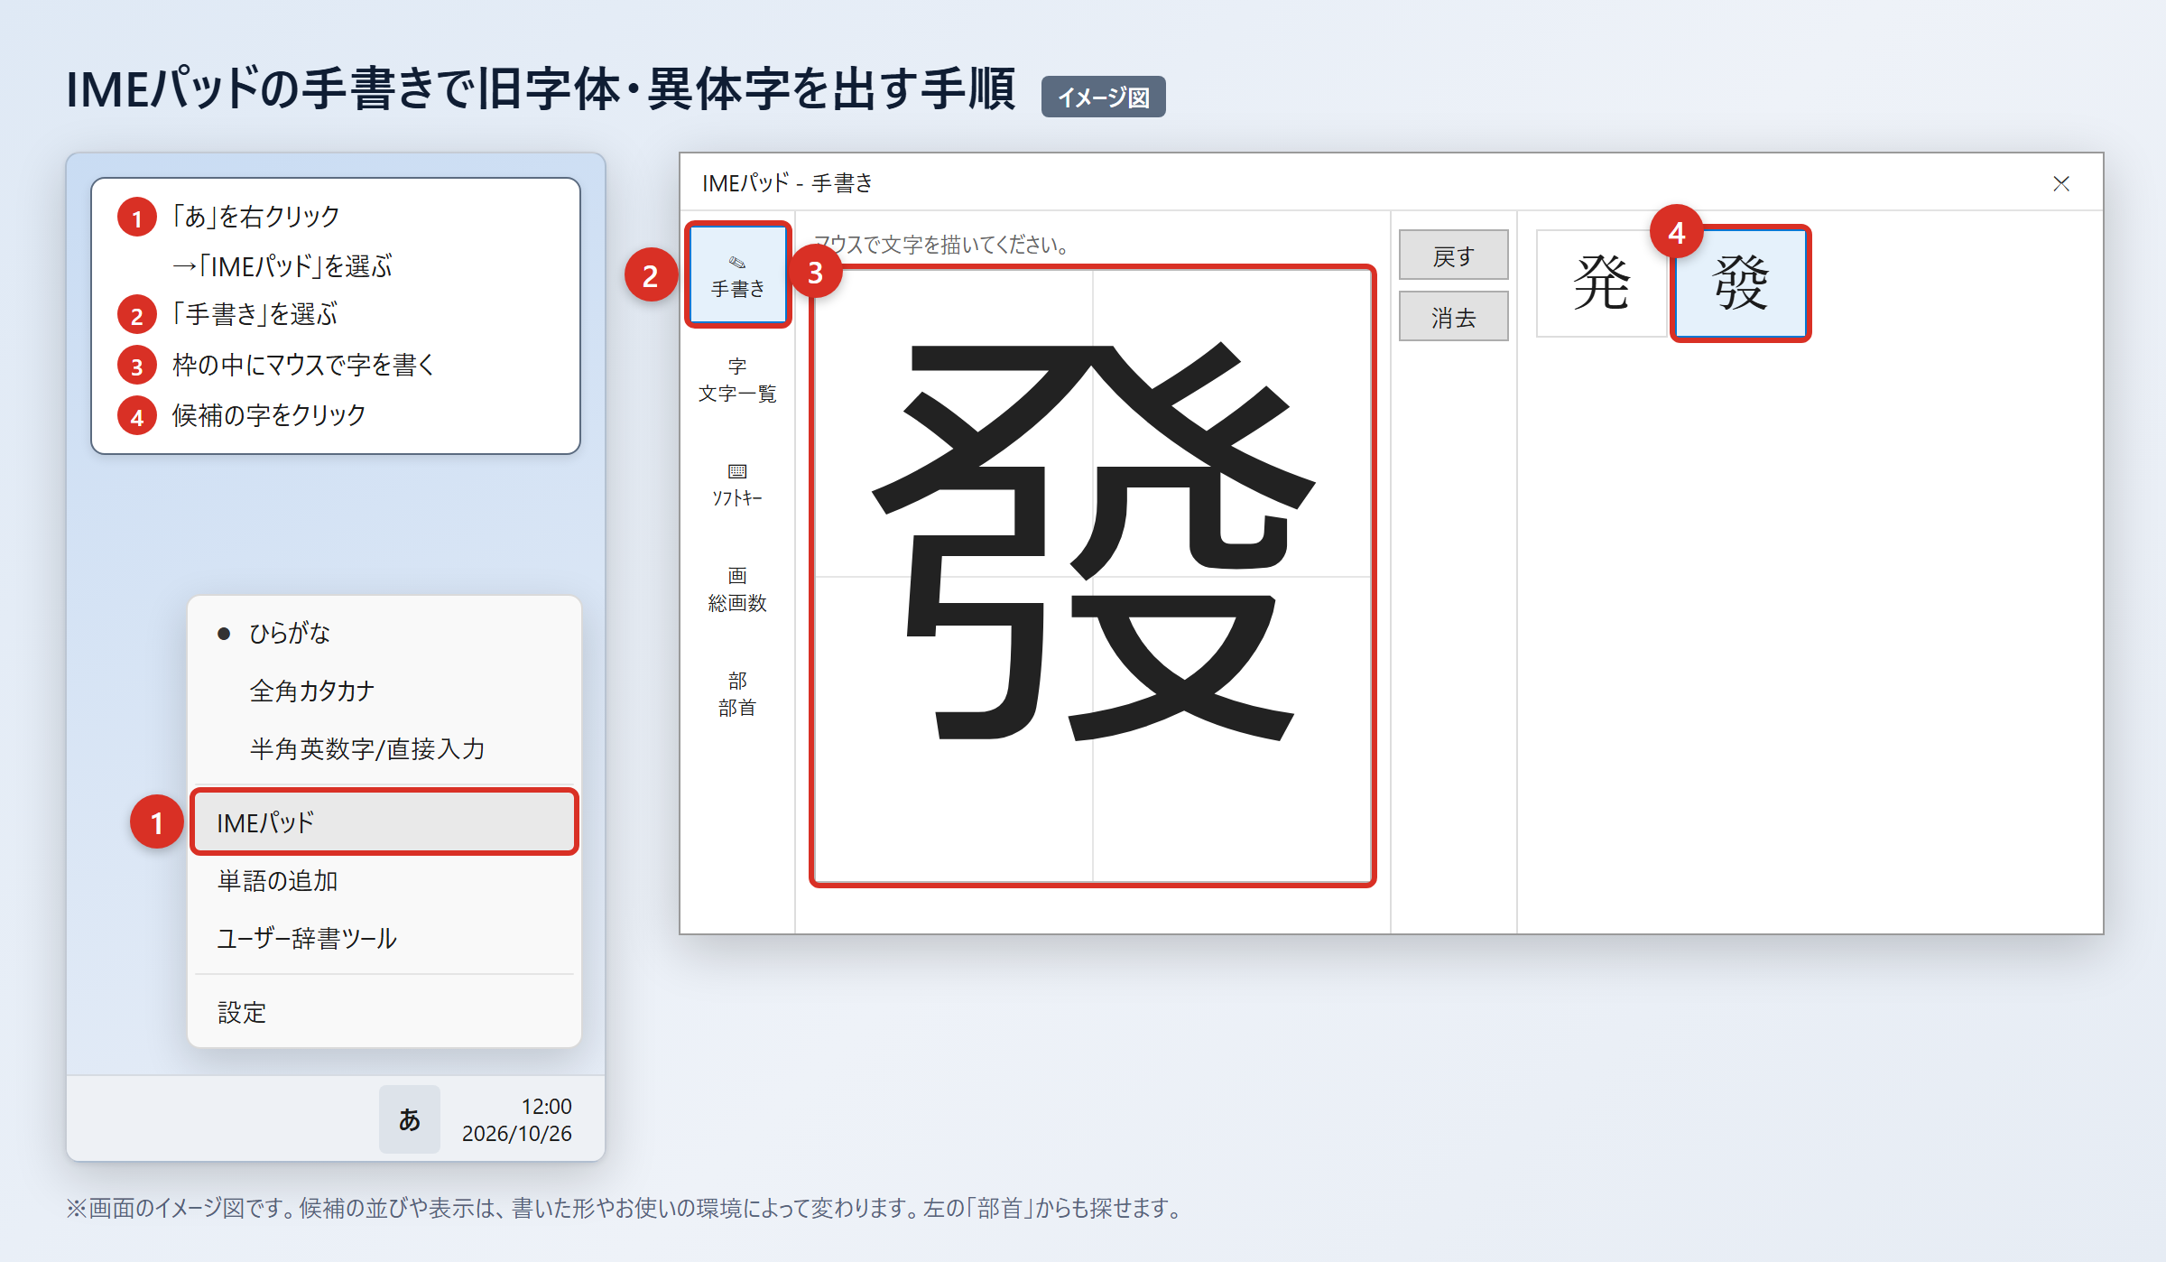Select 半角英数字/直接入力 mode
2166x1262 pixels.
pyautogui.click(x=384, y=748)
